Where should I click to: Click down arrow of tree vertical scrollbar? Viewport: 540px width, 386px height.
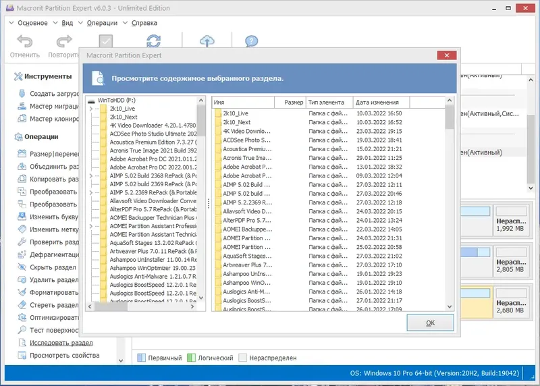pyautogui.click(x=200, y=298)
